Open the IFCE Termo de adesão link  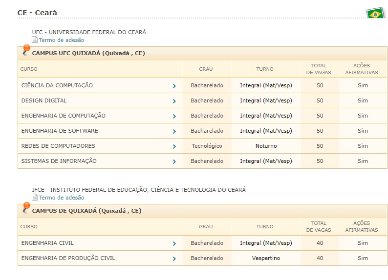coord(62,198)
